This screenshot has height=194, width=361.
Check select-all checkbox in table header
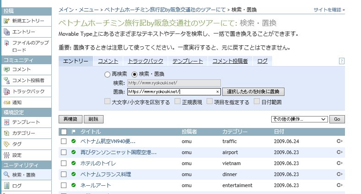64,132
